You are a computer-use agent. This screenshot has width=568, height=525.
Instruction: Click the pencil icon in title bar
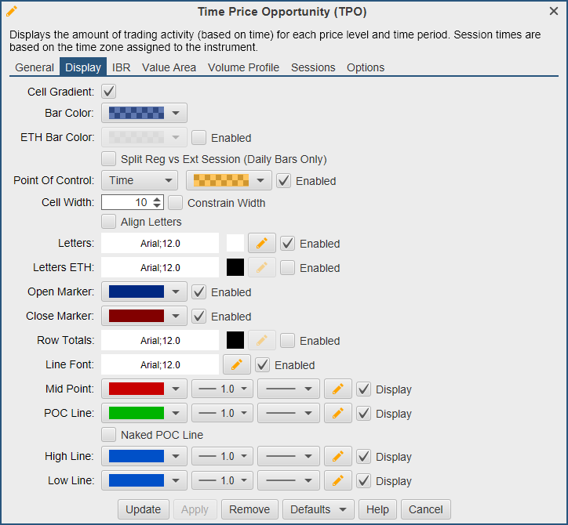point(12,11)
